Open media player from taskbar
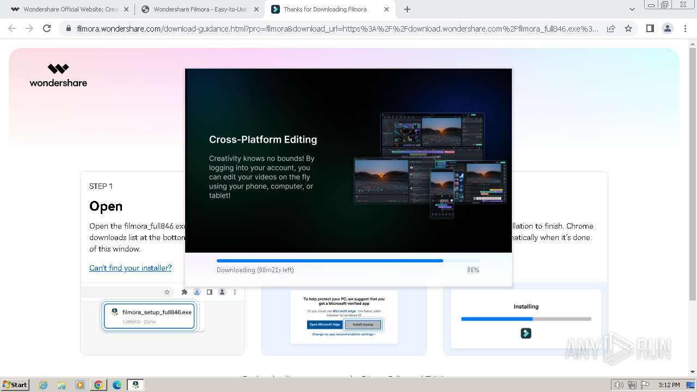Screen dimensions: 697x392 click(80, 385)
